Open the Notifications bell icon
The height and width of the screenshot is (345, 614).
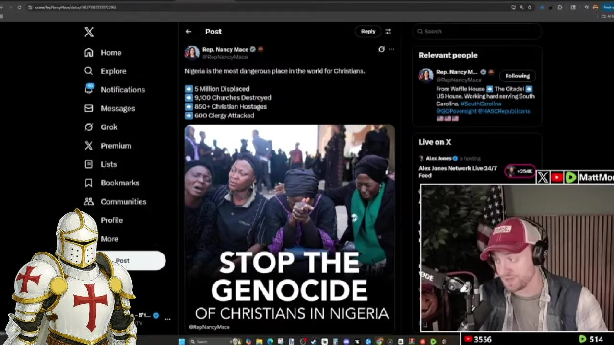click(89, 89)
